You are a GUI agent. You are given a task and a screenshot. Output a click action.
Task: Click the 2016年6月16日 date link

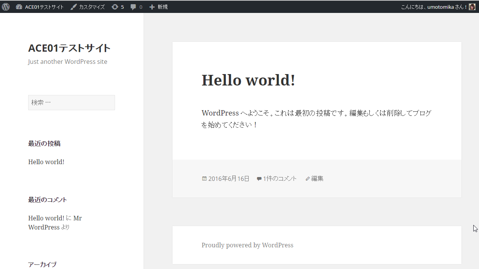pyautogui.click(x=229, y=179)
